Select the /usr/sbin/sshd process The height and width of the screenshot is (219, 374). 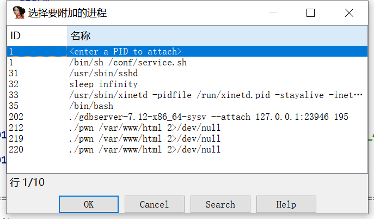(x=187, y=73)
